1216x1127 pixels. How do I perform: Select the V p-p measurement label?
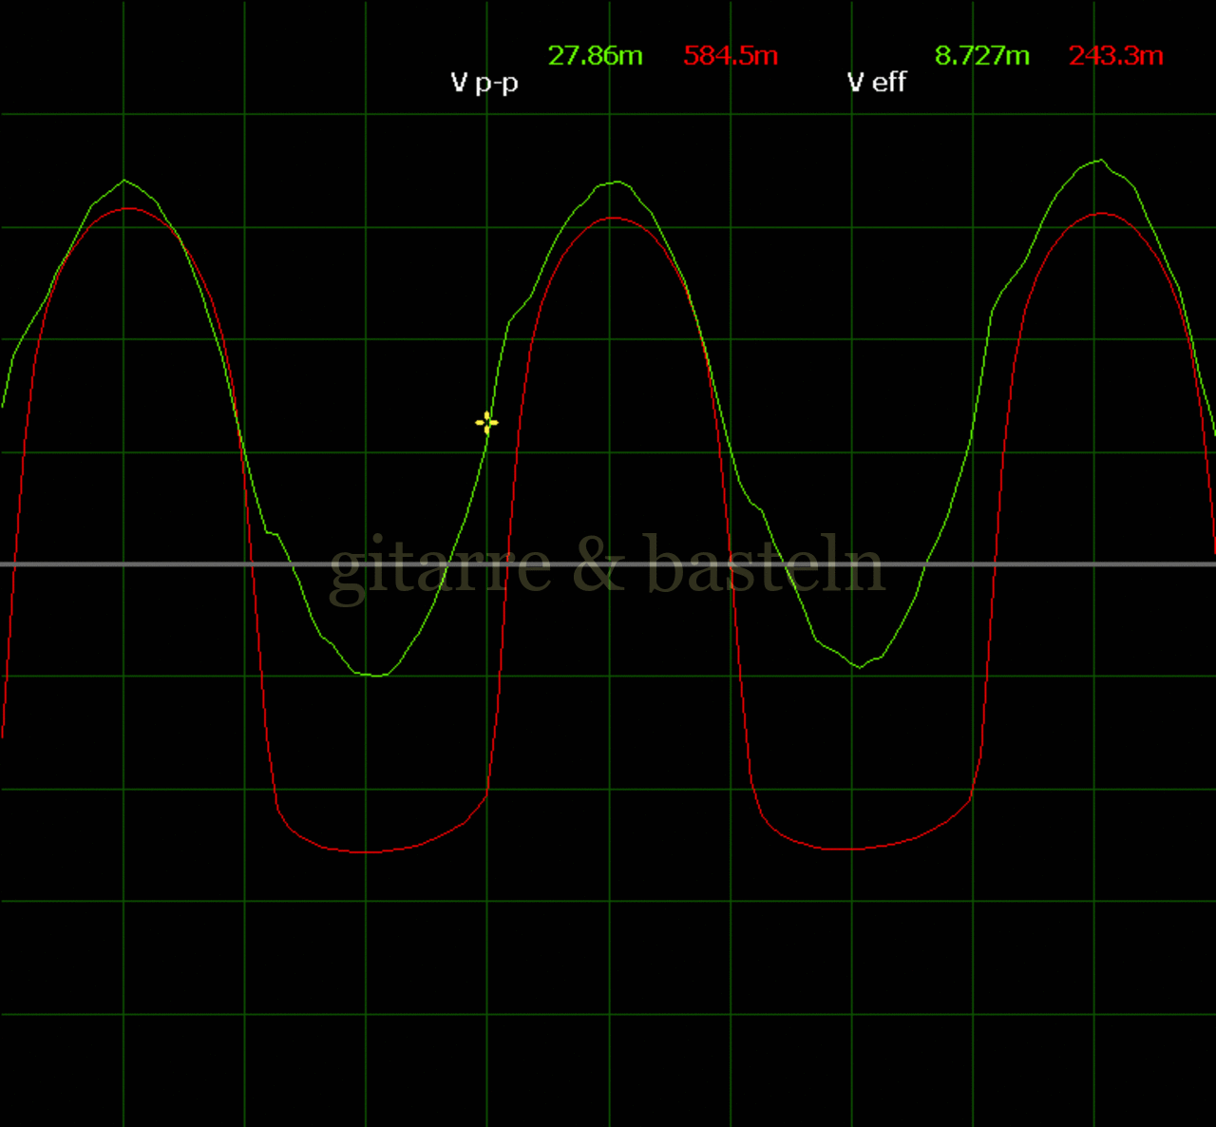point(484,83)
